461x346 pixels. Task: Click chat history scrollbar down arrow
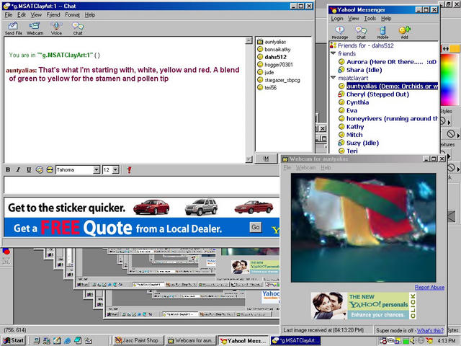249,159
